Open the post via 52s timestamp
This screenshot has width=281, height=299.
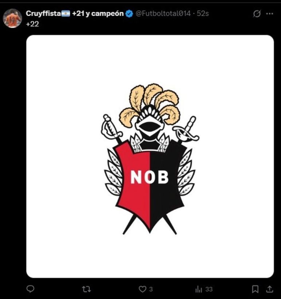click(x=203, y=14)
